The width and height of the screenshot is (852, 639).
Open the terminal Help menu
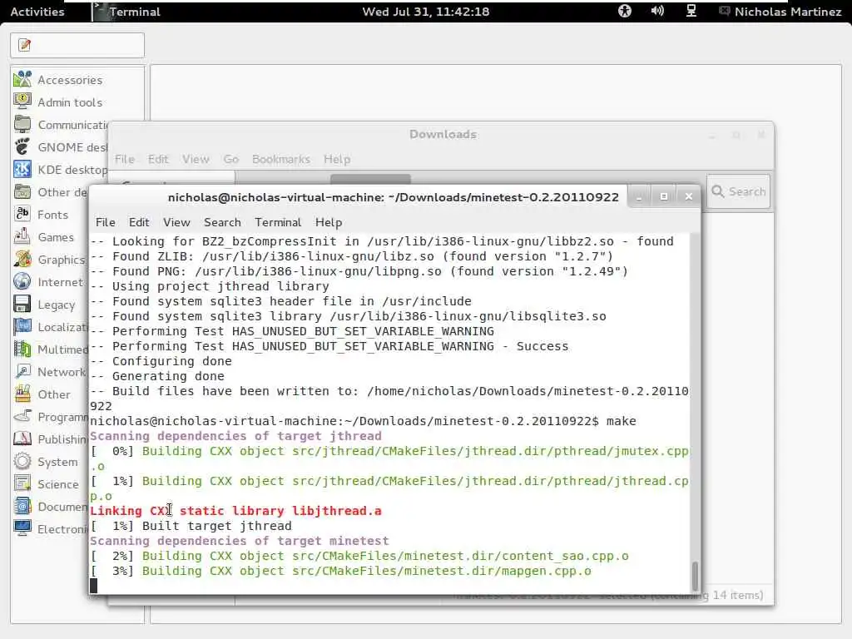(329, 222)
